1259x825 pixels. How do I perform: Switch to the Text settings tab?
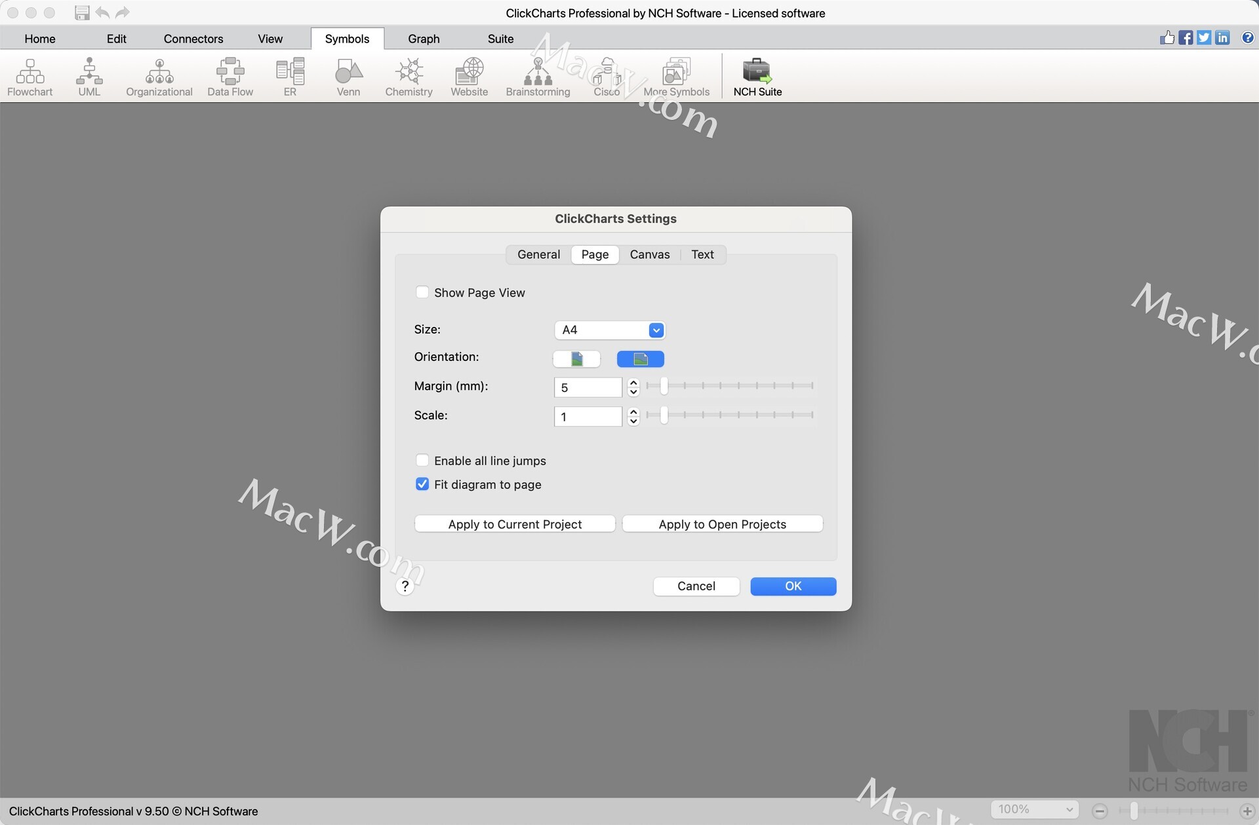click(x=702, y=254)
